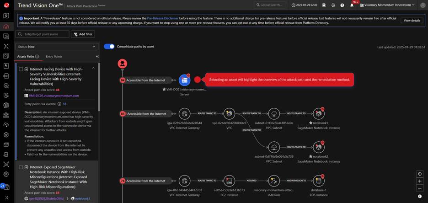Open dashboards chart icon in sidebar
428x203 pixels.
(x=6, y=36)
